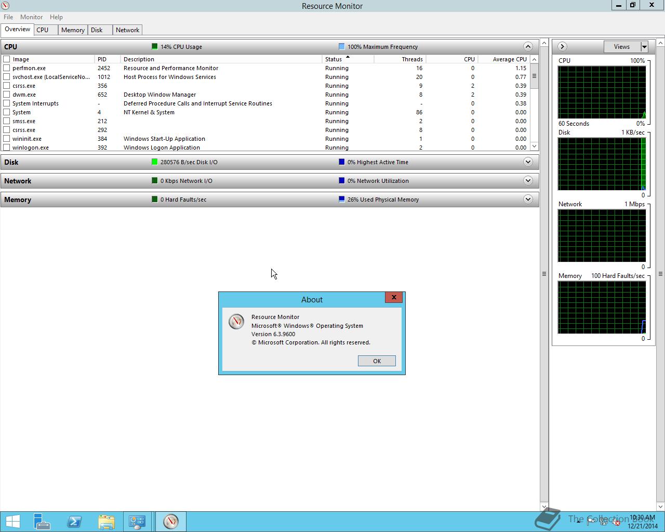Click the Memory hard faults graph
The image size is (665, 532).
tap(602, 307)
